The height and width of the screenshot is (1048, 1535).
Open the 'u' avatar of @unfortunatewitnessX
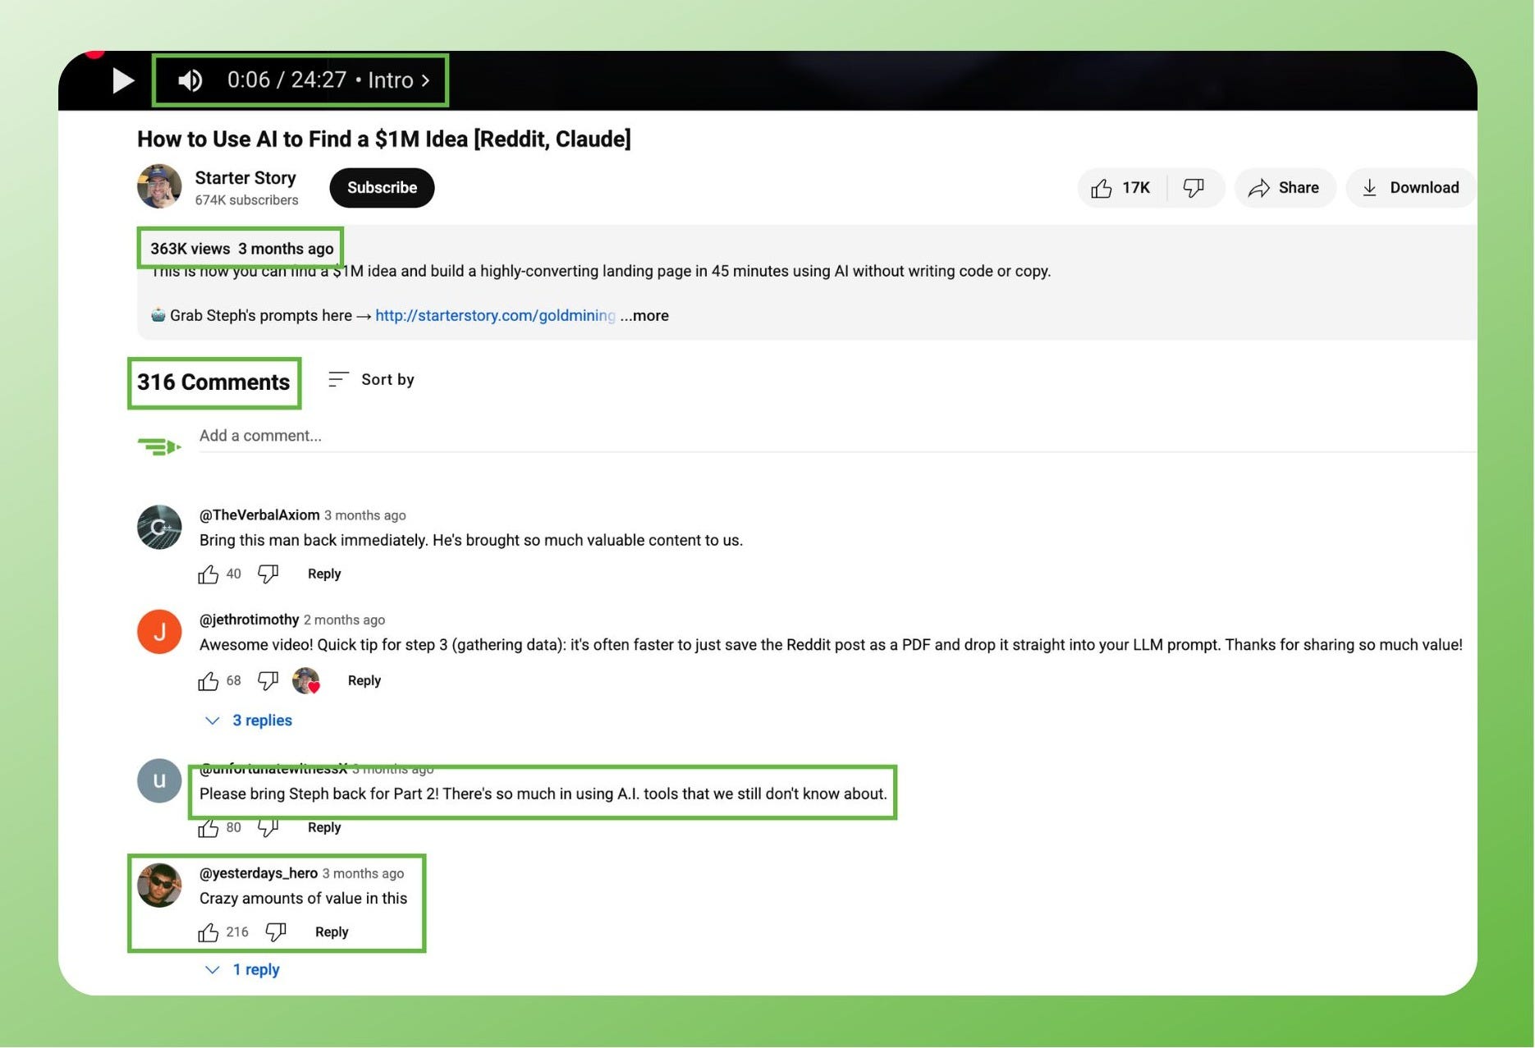coord(159,780)
